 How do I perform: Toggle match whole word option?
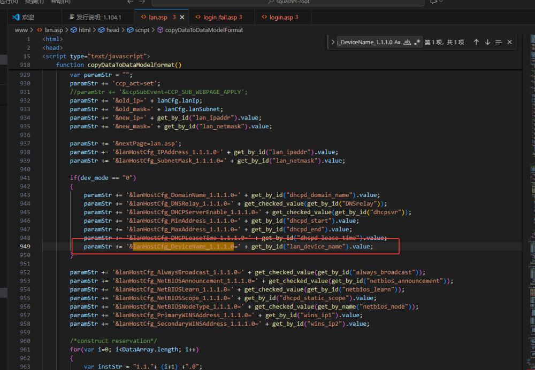[407, 42]
